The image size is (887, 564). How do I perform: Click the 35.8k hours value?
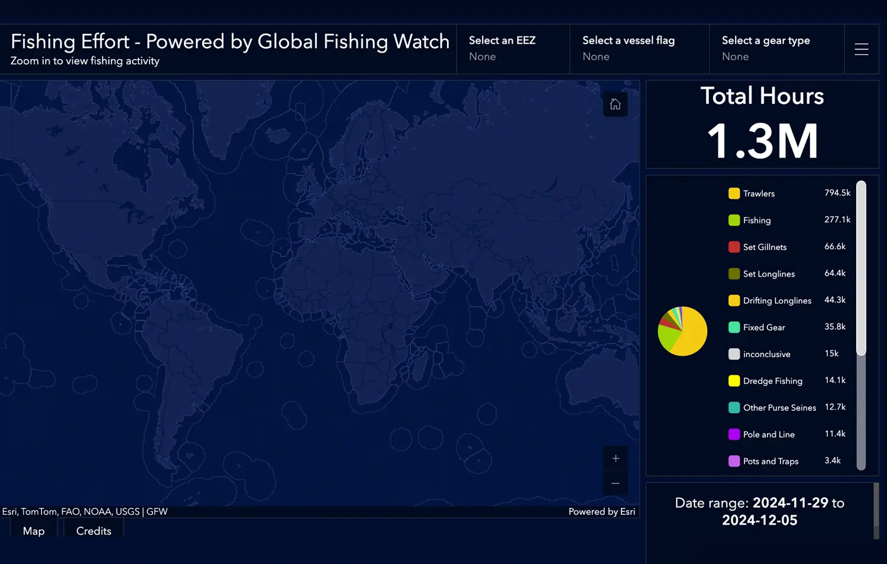(835, 326)
